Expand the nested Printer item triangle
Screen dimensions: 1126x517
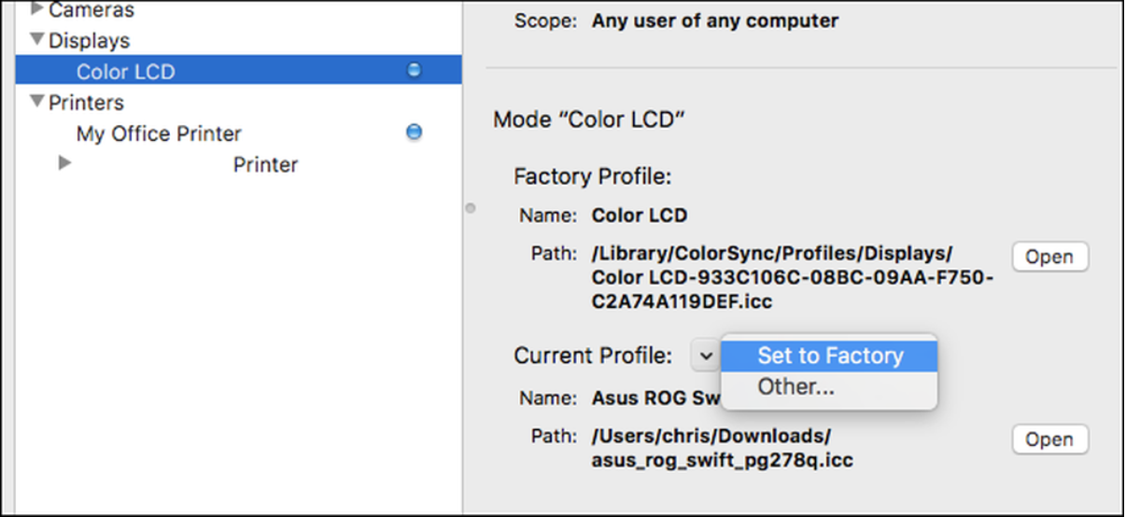pyautogui.click(x=64, y=163)
